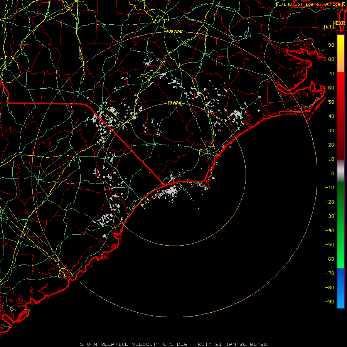Select the positive 80 scale label

click(x=331, y=59)
